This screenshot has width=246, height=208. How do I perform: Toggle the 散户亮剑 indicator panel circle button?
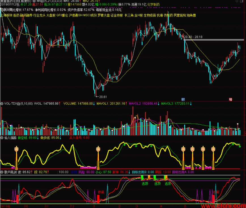point(2,172)
